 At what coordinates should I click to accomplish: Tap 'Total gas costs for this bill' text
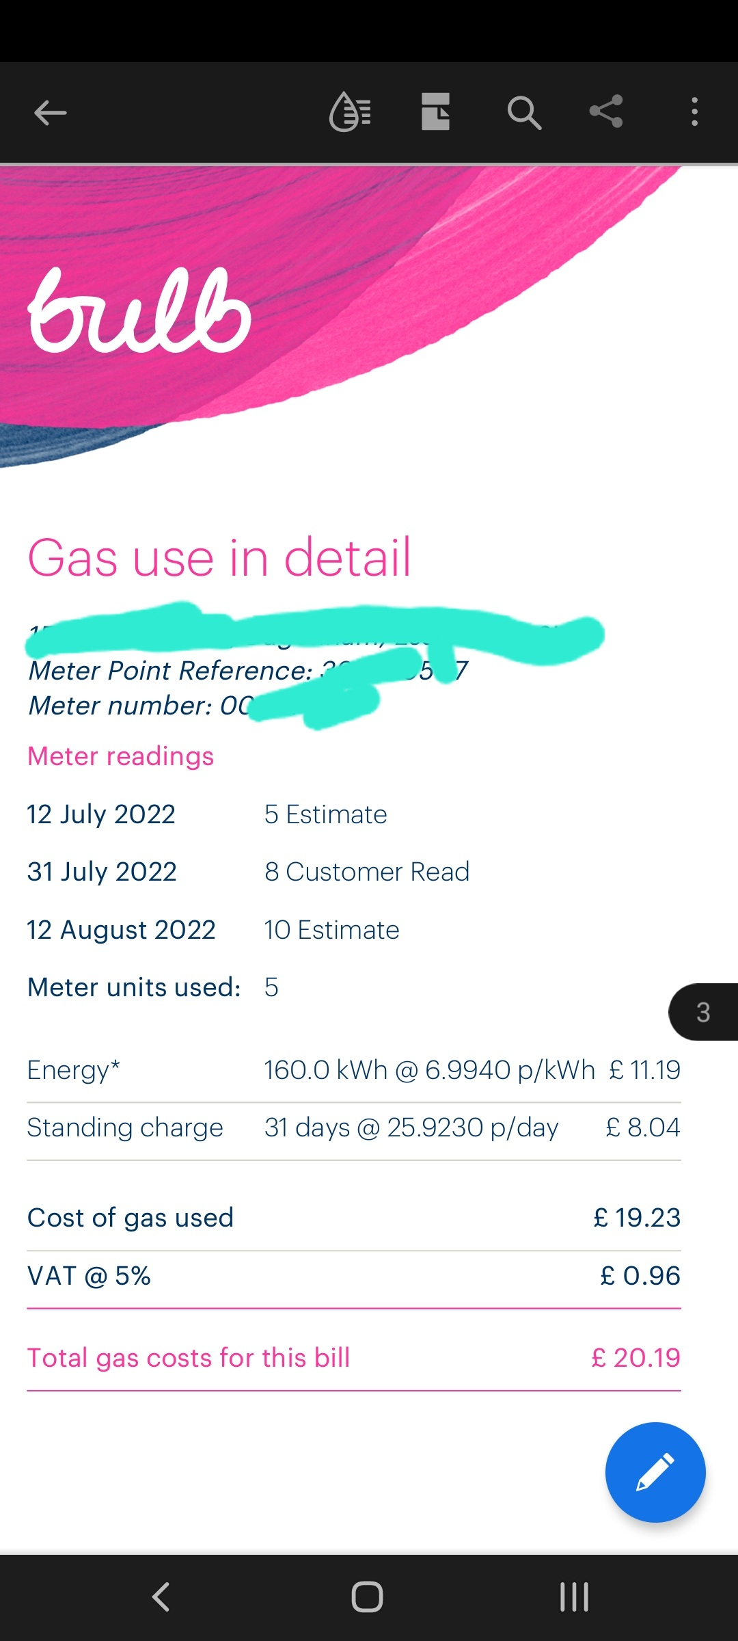tap(189, 1357)
